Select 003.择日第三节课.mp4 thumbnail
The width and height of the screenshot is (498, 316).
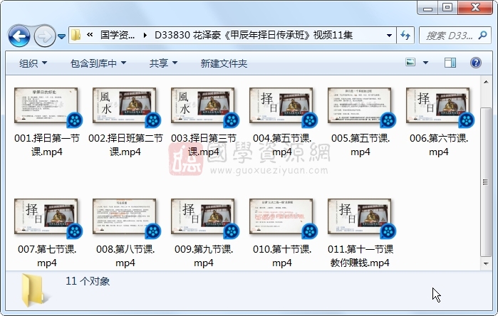click(202, 105)
